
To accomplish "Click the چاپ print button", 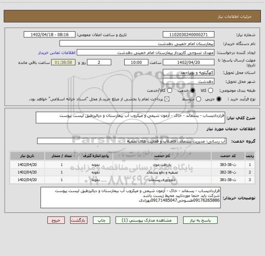I will pos(102,220).
